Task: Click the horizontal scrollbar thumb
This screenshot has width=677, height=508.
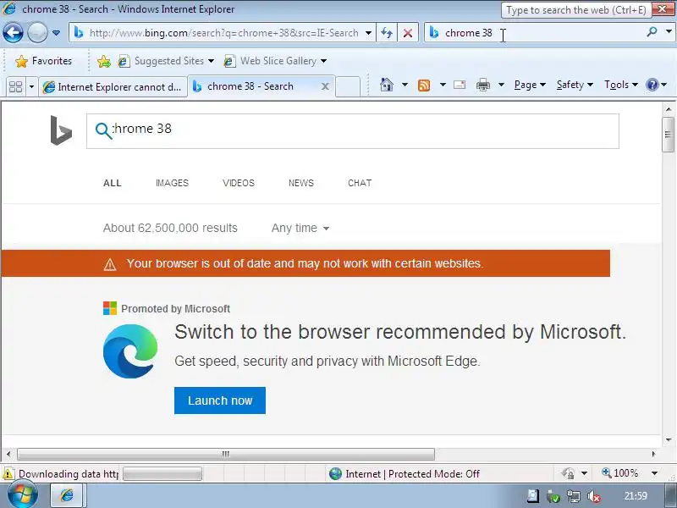Action: tap(226, 454)
